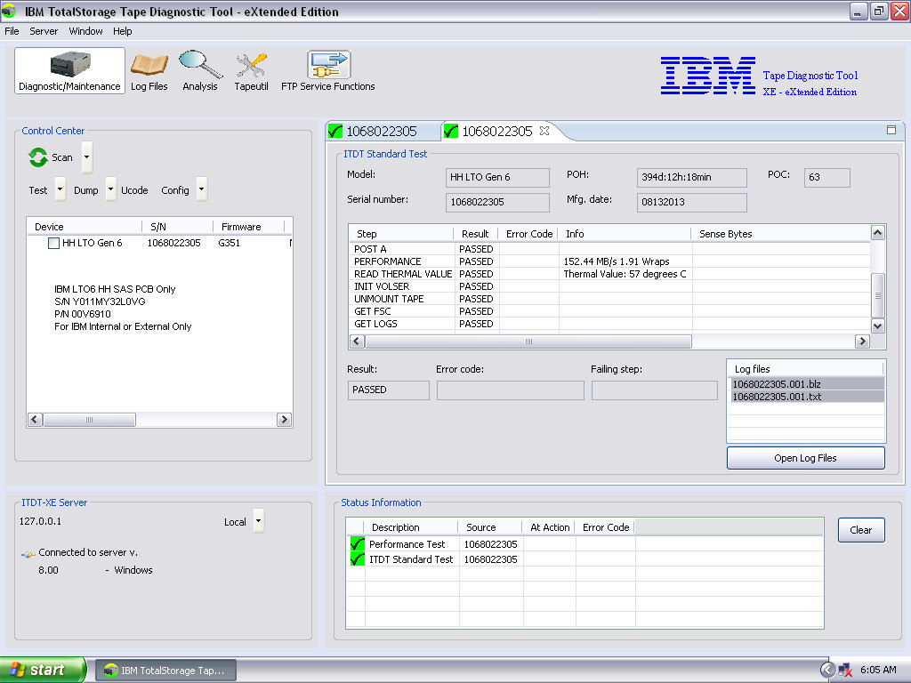The height and width of the screenshot is (683, 911).
Task: Click the server connection status icon
Action: click(x=28, y=553)
